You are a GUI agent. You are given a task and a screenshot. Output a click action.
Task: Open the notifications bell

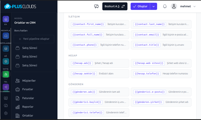(x=165, y=6)
